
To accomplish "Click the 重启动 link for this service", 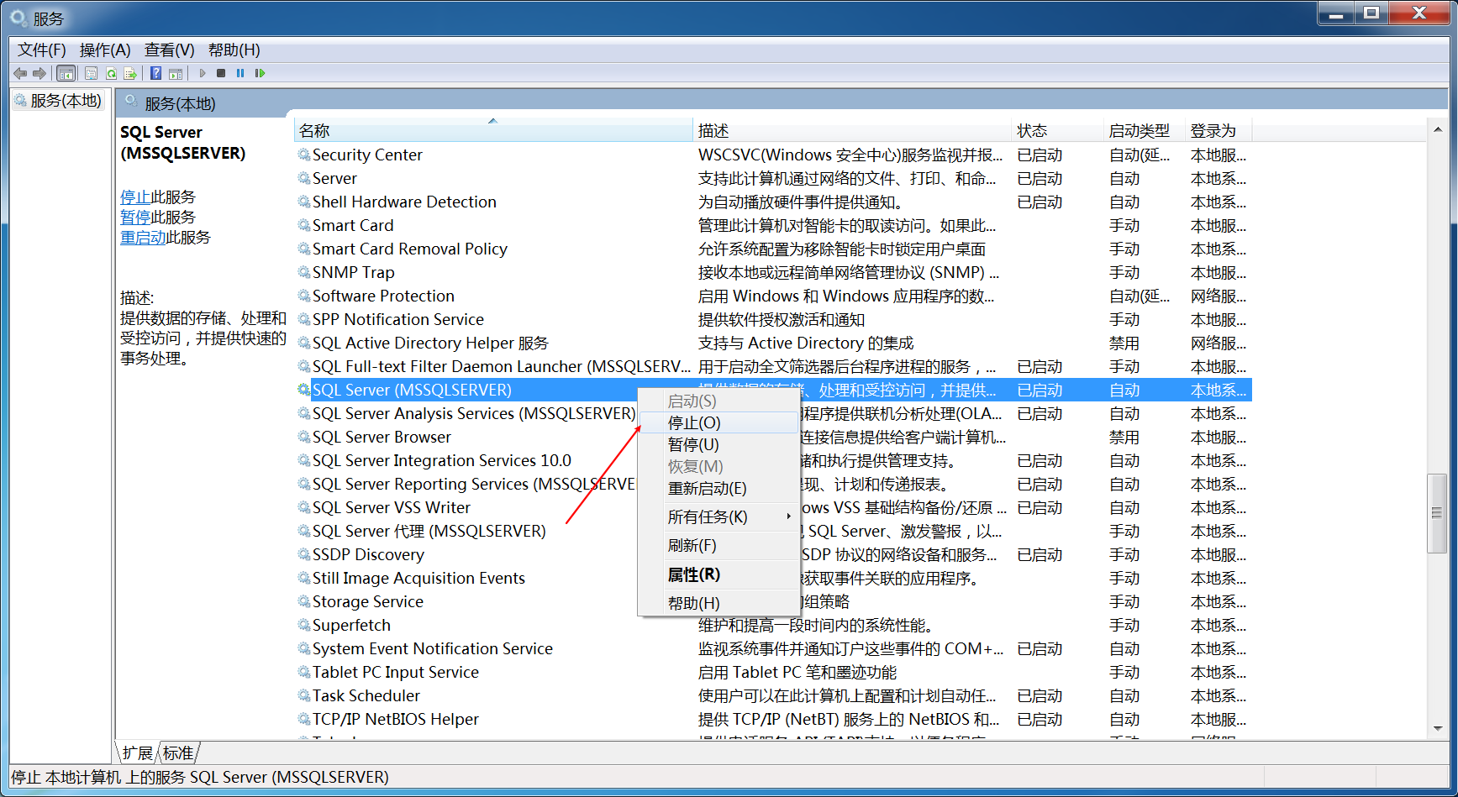I will [143, 238].
